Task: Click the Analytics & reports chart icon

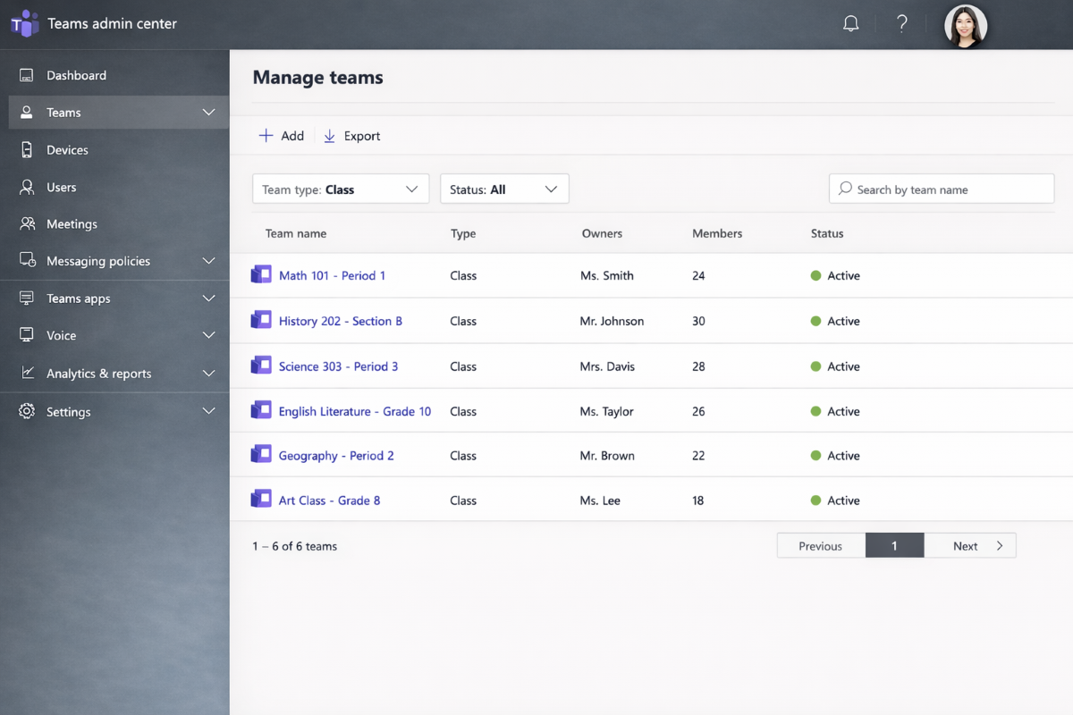Action: click(x=28, y=373)
